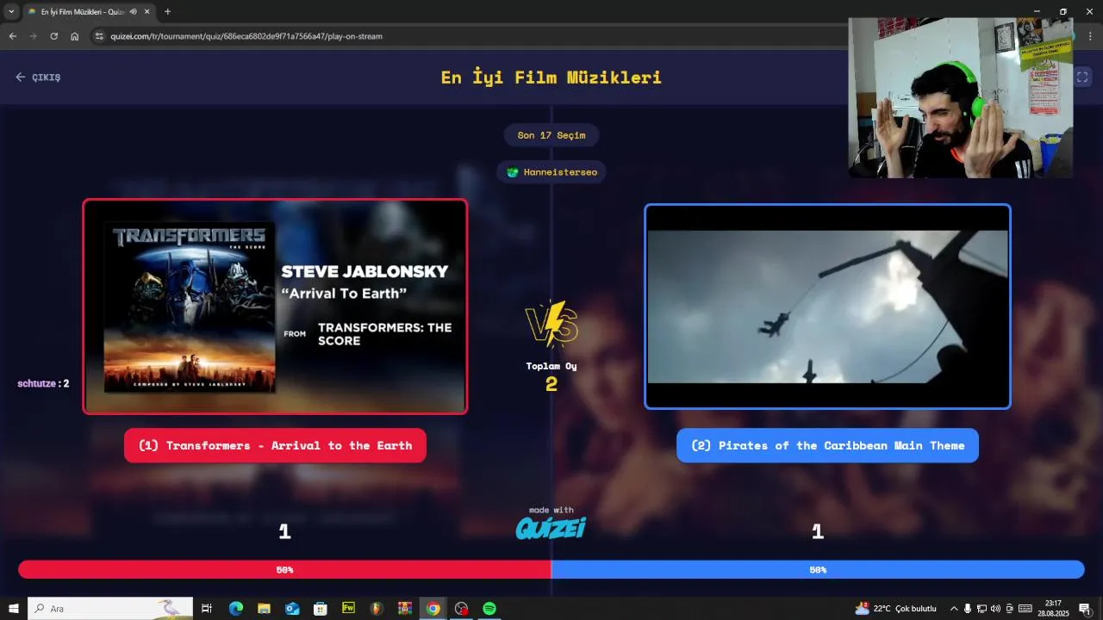The image size is (1103, 620).
Task: Open the clock showing 23:17
Action: pyautogui.click(x=1053, y=609)
